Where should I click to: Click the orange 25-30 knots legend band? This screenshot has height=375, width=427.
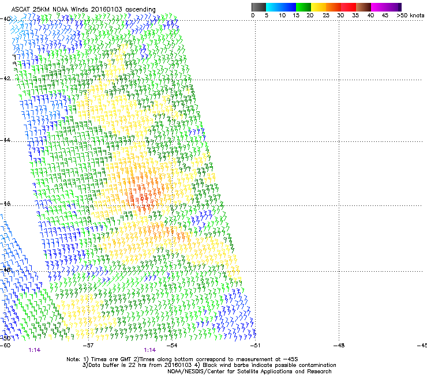(334, 7)
